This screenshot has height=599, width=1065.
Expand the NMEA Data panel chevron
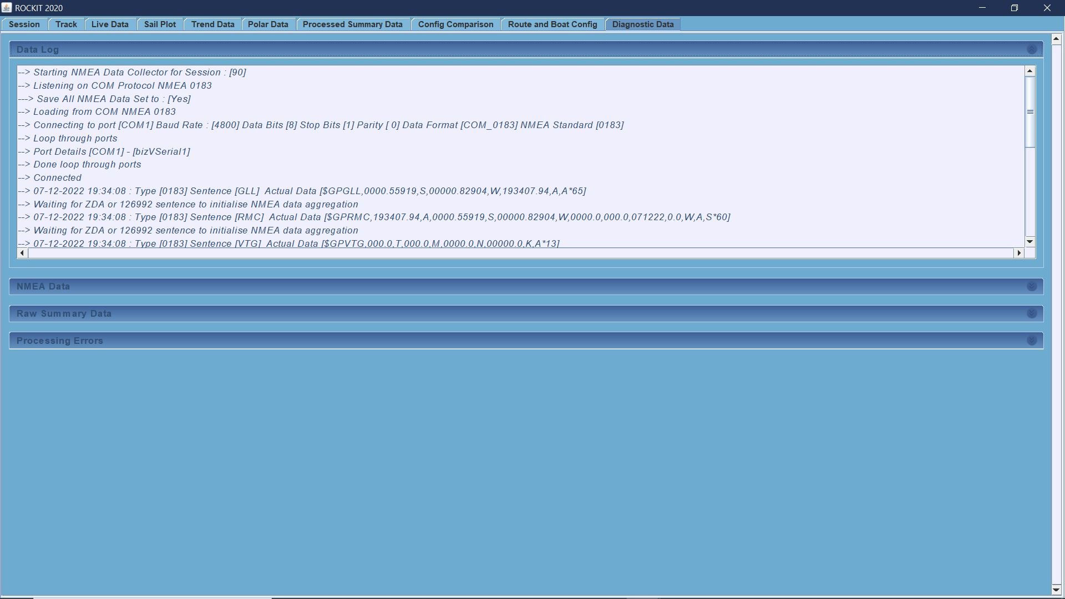point(1031,286)
